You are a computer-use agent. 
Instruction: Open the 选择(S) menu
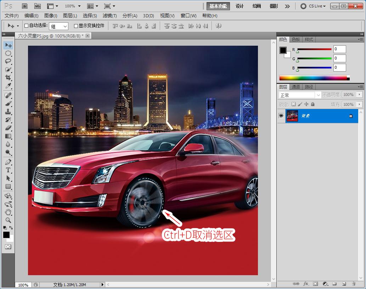[x=90, y=16]
